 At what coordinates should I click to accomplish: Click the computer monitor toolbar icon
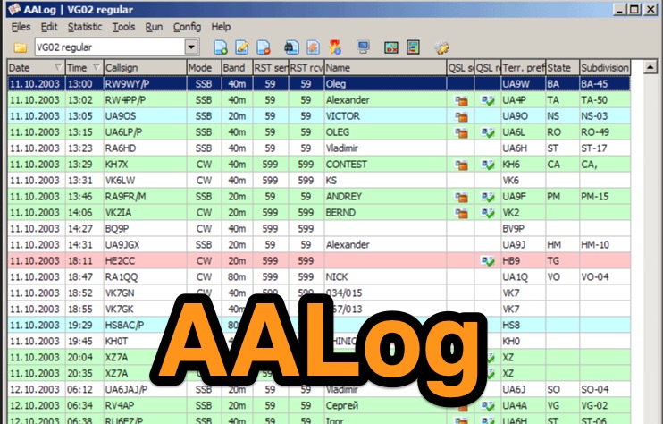point(363,47)
